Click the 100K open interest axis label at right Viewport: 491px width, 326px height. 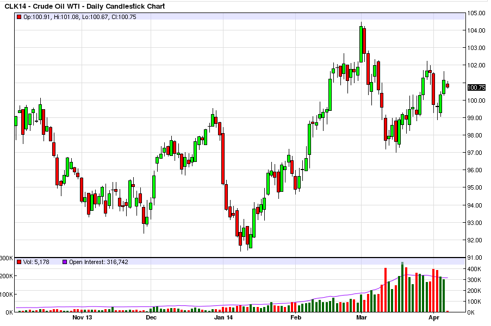[x=474, y=302]
